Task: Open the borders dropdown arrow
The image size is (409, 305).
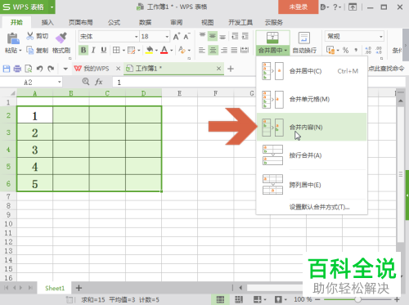Action: click(124, 51)
